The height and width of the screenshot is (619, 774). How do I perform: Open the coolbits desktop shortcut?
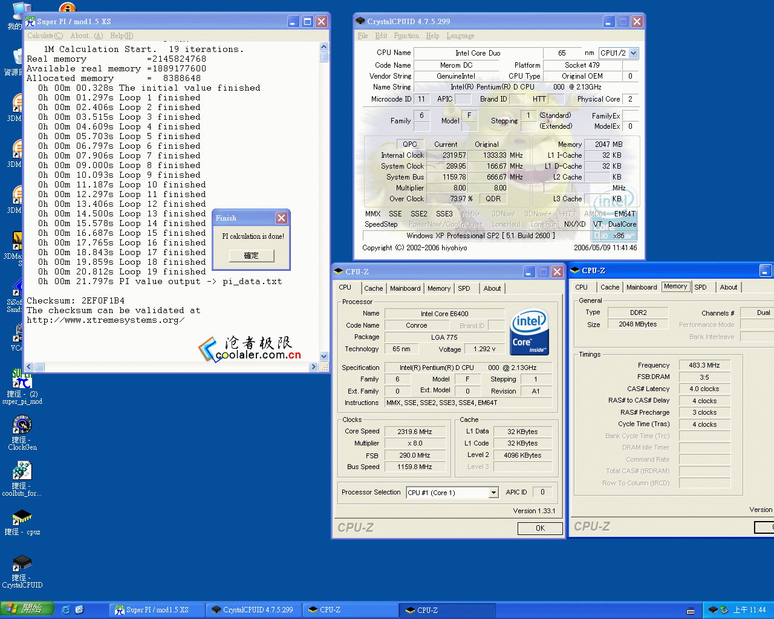22,472
